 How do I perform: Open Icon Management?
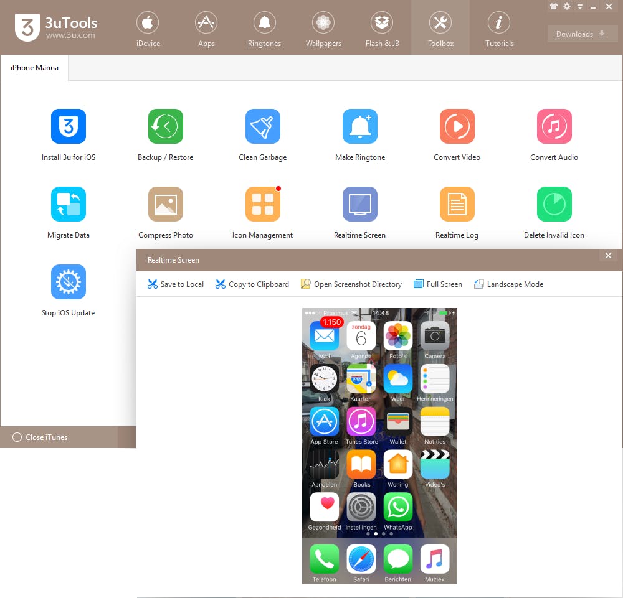pos(262,212)
